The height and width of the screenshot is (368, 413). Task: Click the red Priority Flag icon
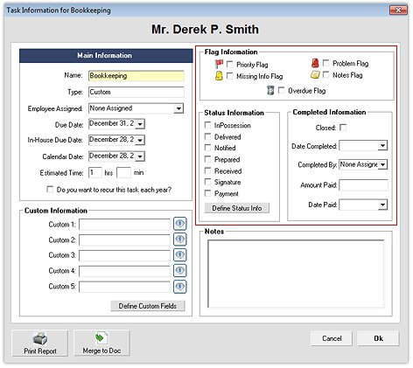pos(219,64)
